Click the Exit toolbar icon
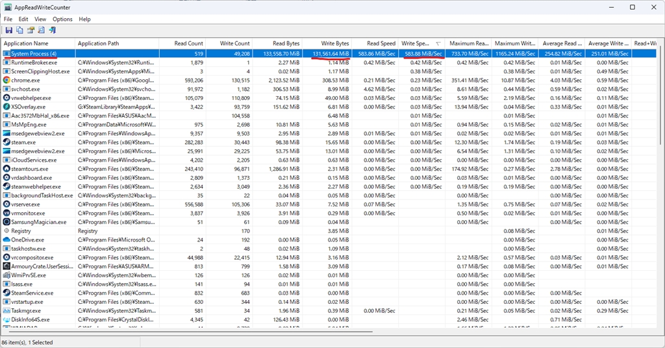 (52, 31)
